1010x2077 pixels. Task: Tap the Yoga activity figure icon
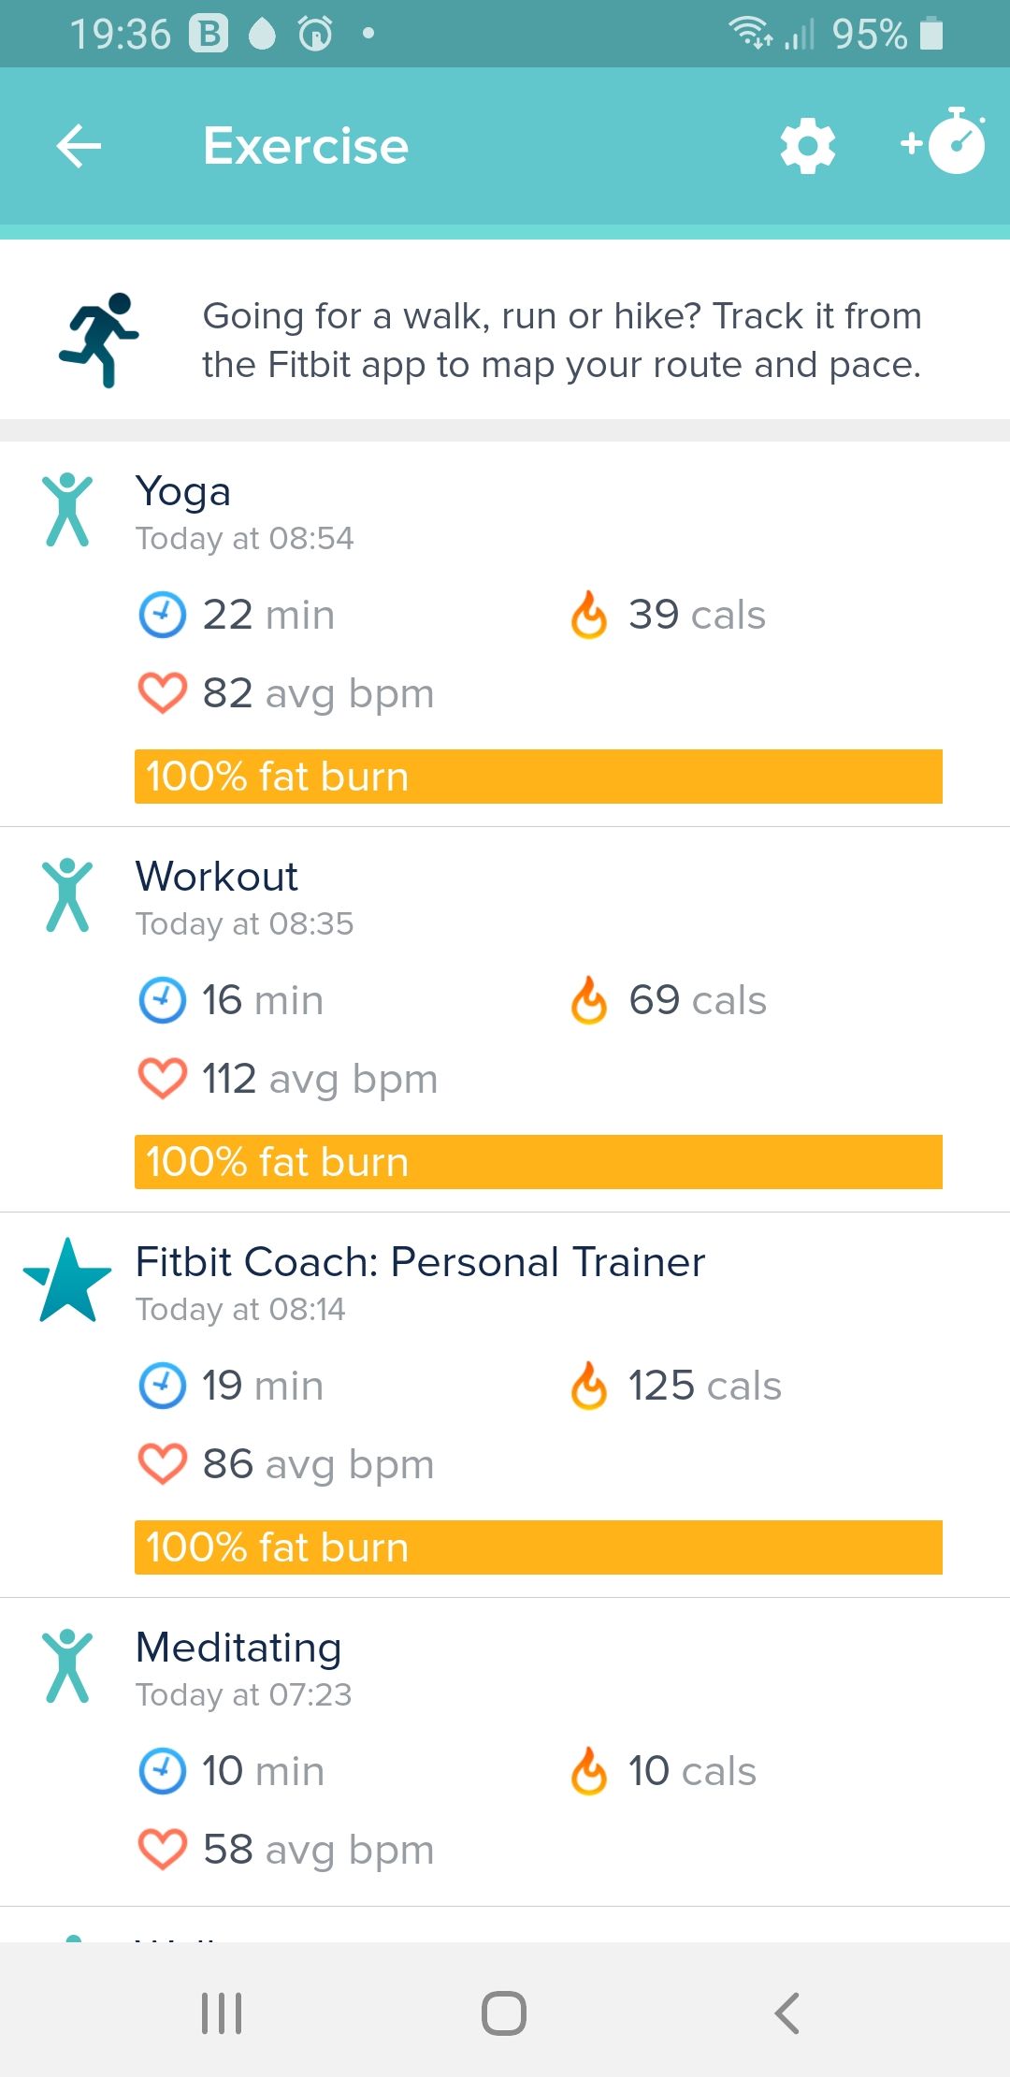tap(67, 510)
